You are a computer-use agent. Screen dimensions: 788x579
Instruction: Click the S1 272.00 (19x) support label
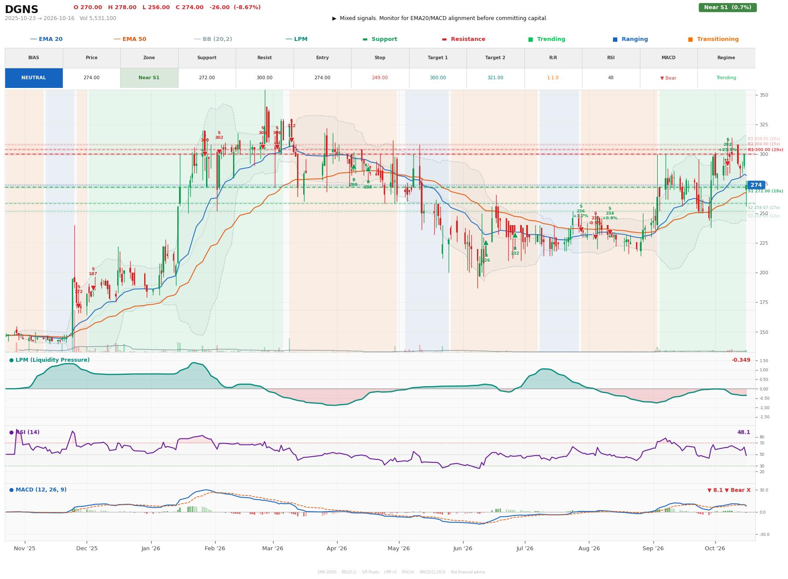click(x=765, y=191)
